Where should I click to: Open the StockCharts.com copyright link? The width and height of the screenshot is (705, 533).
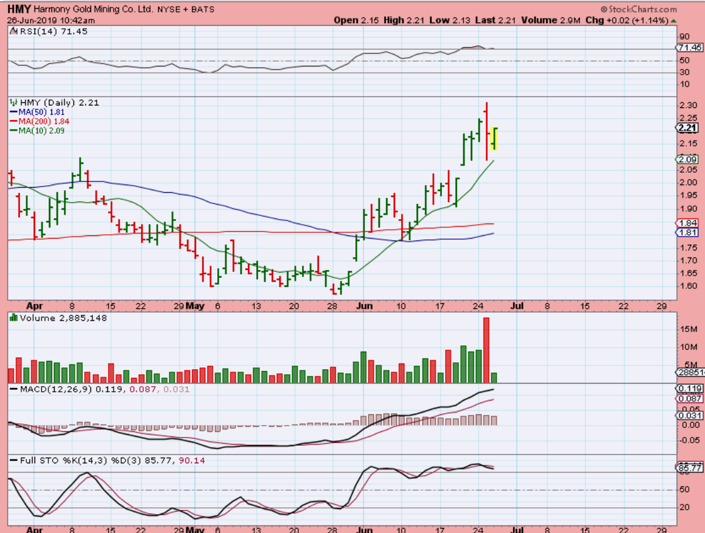tap(638, 9)
